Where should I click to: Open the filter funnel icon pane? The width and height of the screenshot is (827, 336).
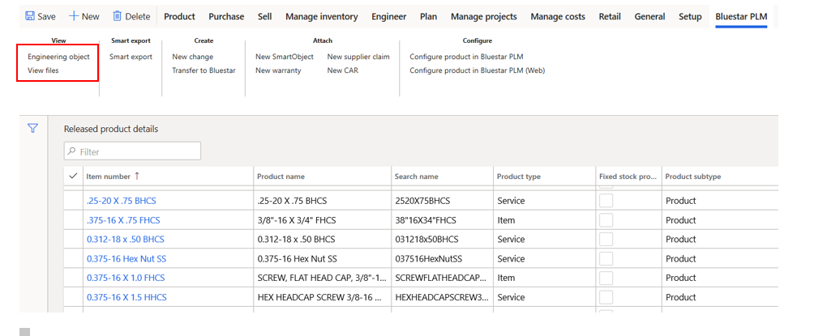pyautogui.click(x=33, y=128)
